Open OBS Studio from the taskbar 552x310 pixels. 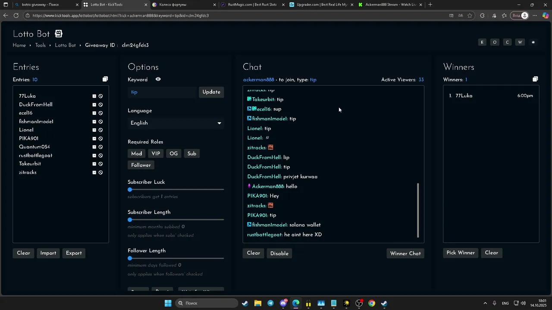359,303
